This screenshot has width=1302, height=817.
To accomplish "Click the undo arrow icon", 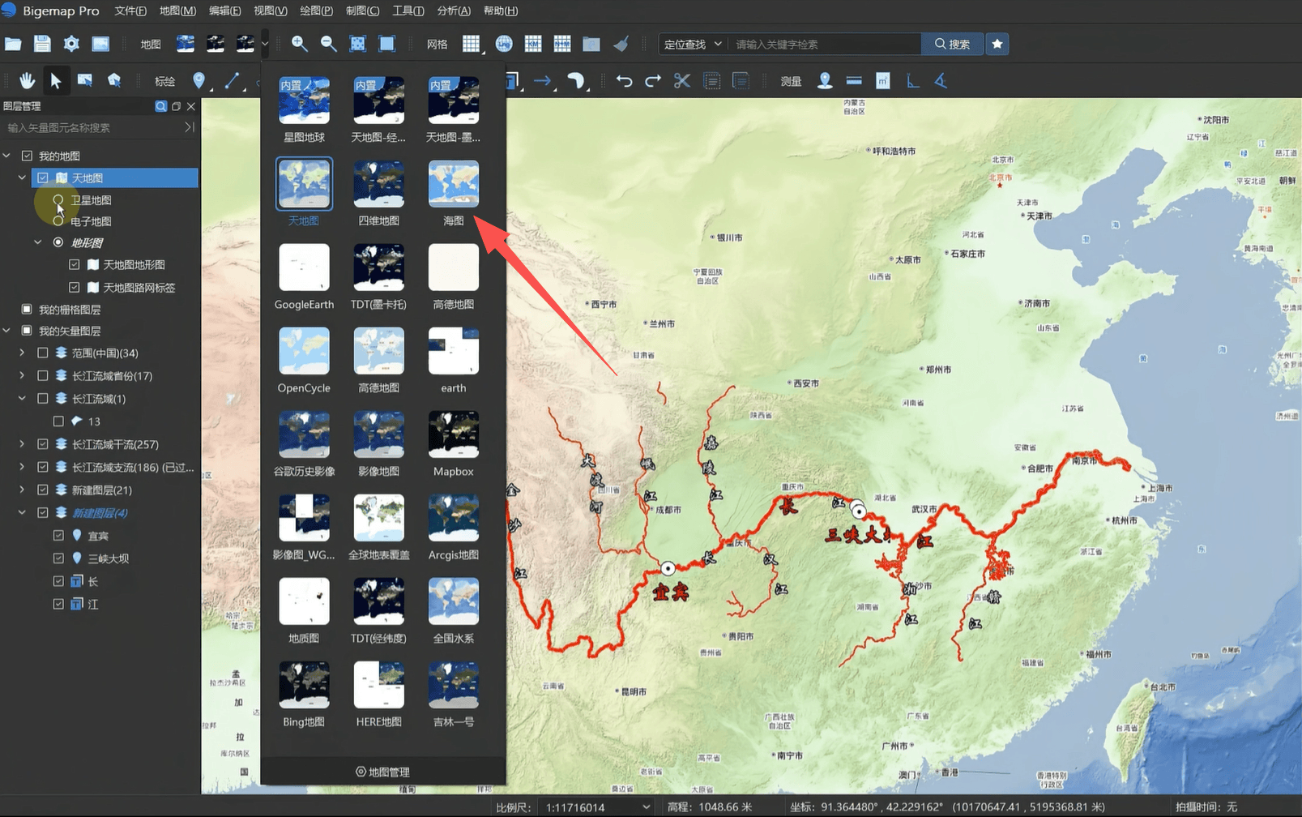I will pyautogui.click(x=624, y=80).
